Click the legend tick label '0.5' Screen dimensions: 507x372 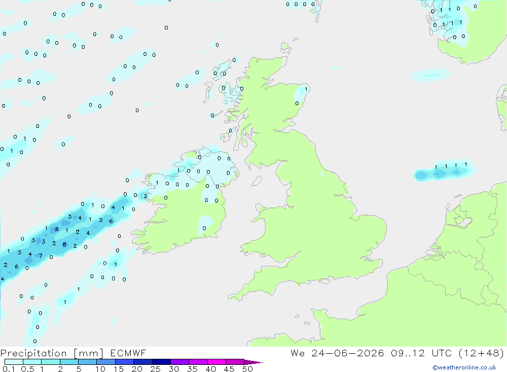click(x=27, y=369)
